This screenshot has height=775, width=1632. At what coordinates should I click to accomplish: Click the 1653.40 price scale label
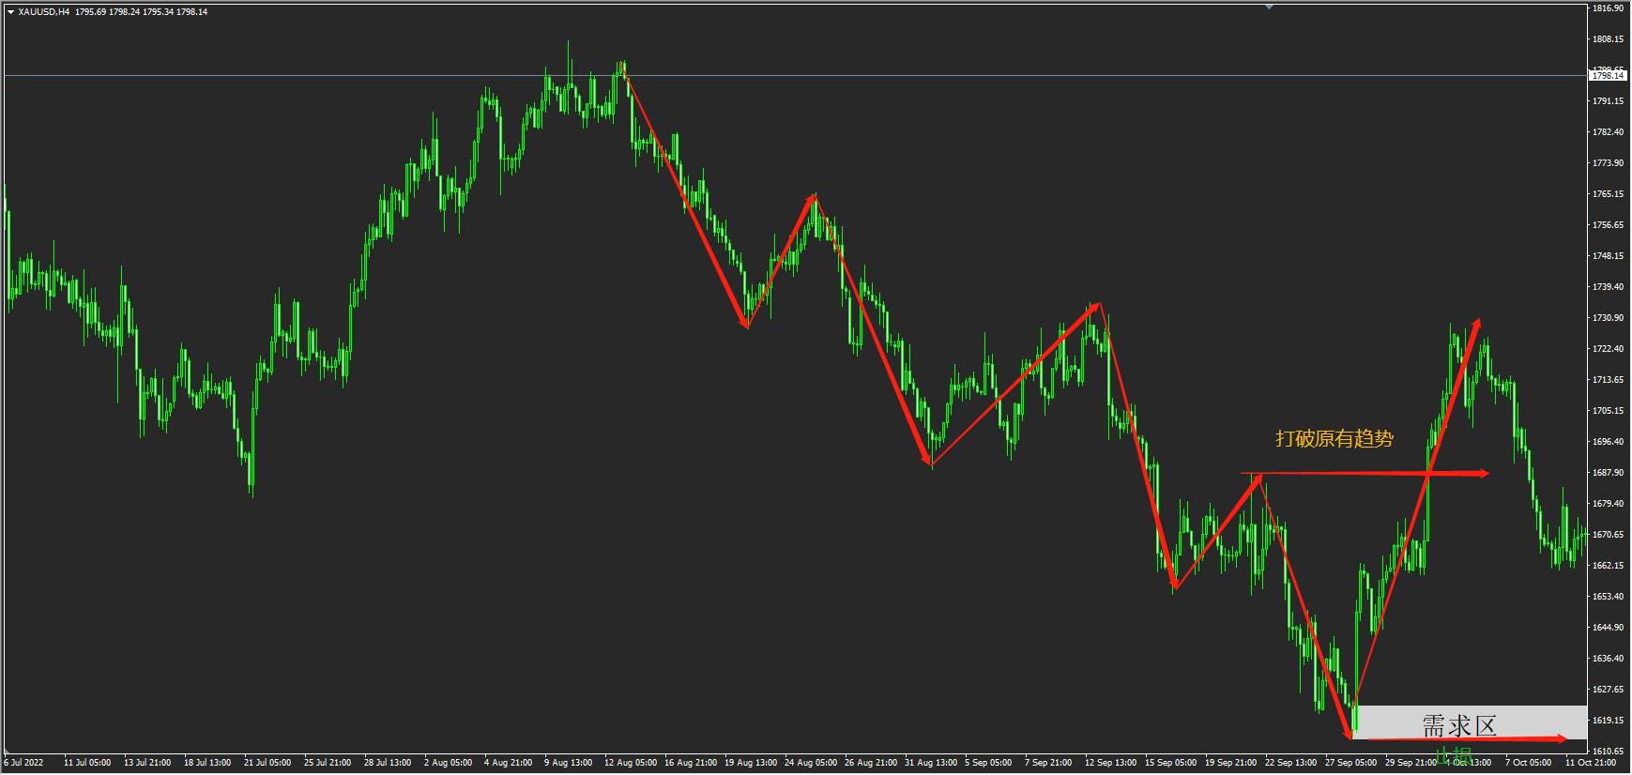click(x=1609, y=597)
